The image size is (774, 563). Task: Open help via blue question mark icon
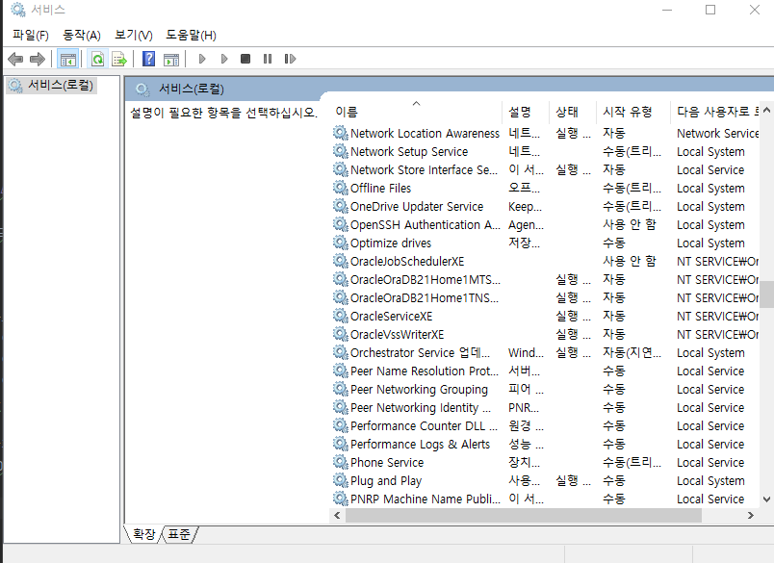148,60
